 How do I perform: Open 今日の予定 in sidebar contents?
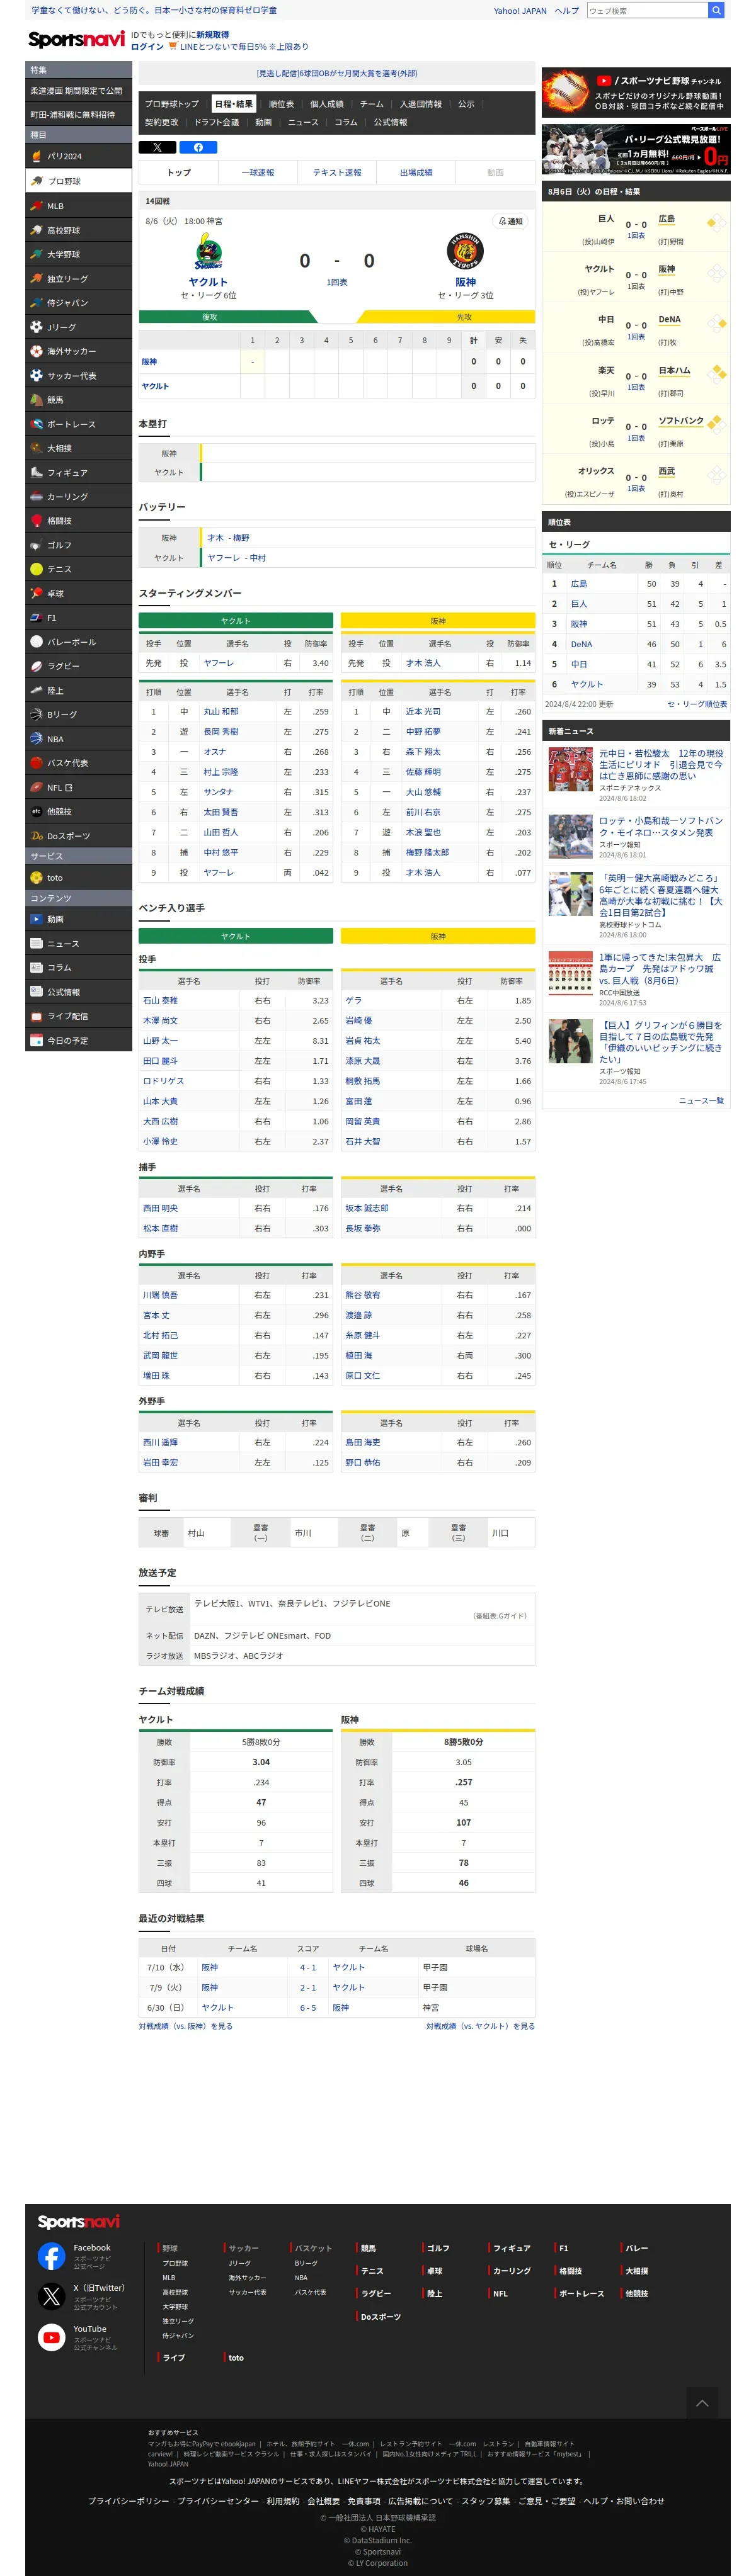[78, 1040]
